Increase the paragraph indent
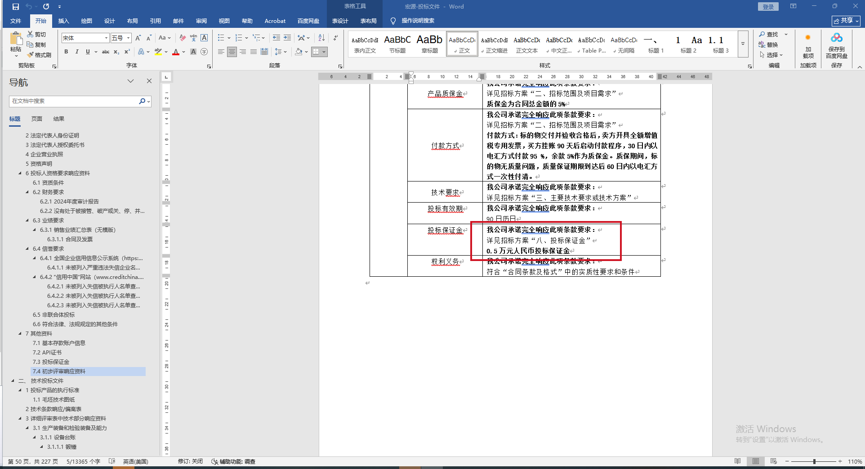The width and height of the screenshot is (865, 469). (287, 38)
